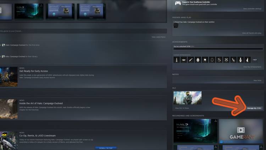Click the Manage My 3 DLC button
This screenshot has height=150, width=266.
coord(254,108)
